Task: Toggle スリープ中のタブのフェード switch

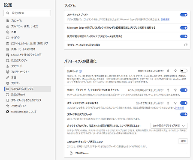Action: 184,114
